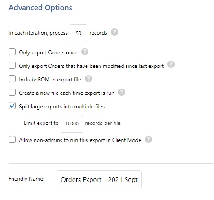Click help icon next to Only export Orders once
This screenshot has height=200, width=214.
(x=85, y=52)
